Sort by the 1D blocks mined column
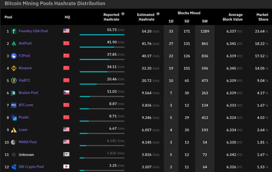The width and height of the screenshot is (272, 172). point(171,21)
